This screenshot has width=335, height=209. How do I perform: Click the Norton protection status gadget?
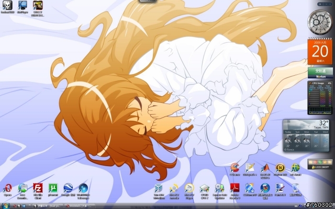[x=320, y=73]
